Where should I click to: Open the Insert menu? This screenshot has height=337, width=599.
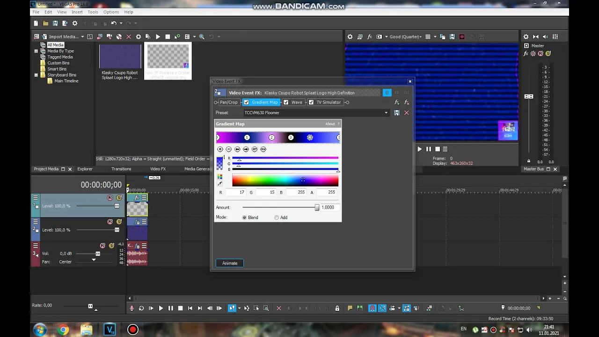[x=77, y=12]
